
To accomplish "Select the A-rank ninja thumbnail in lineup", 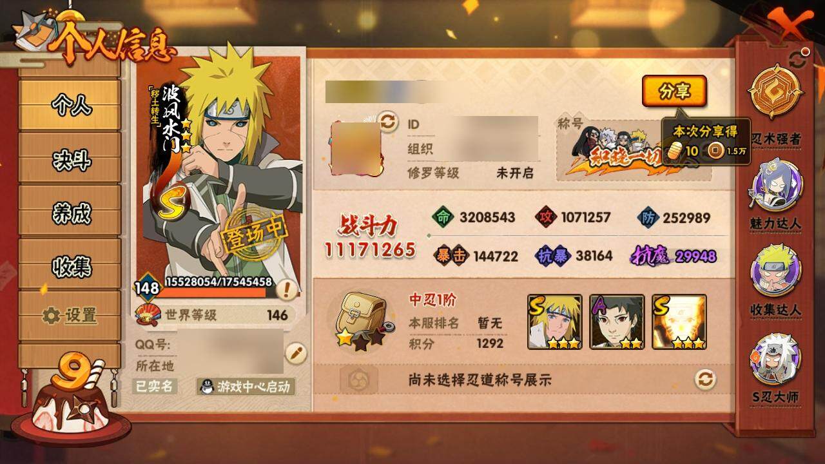I will tap(617, 322).
